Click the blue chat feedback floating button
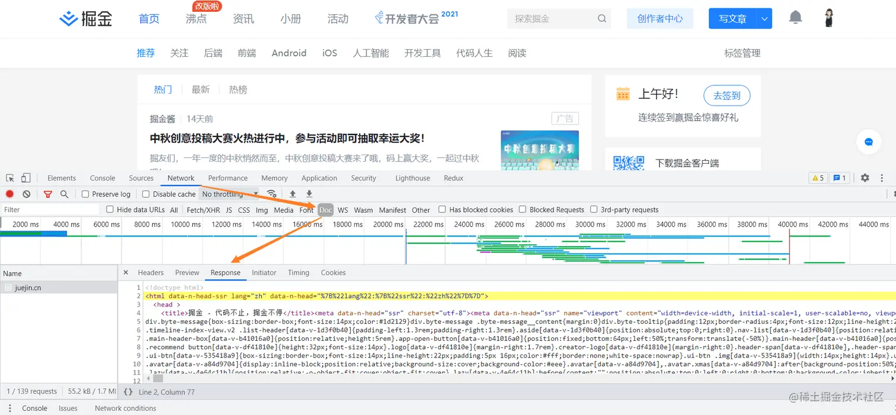Viewport: 896px width, 415px height. (x=869, y=142)
